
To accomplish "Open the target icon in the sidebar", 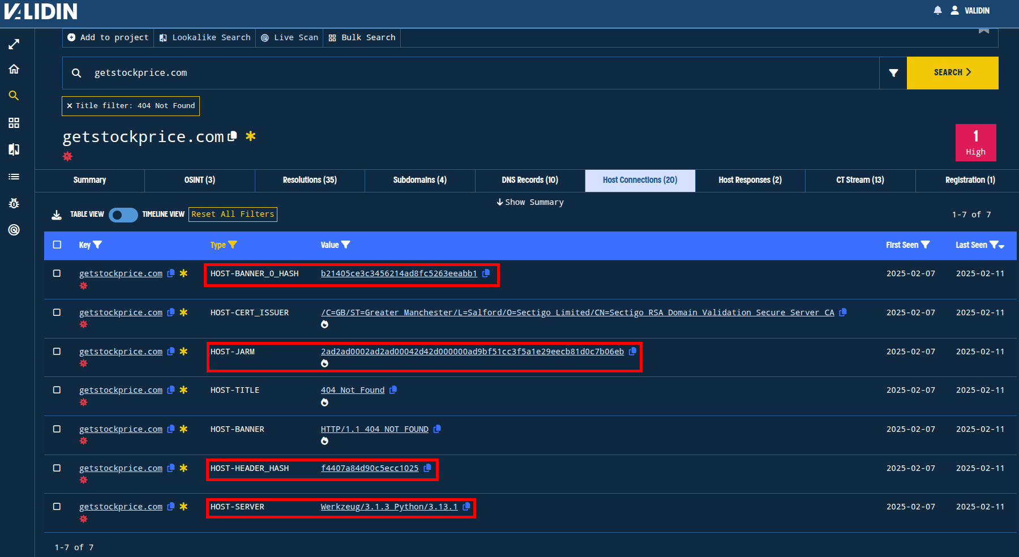I will click(x=14, y=230).
